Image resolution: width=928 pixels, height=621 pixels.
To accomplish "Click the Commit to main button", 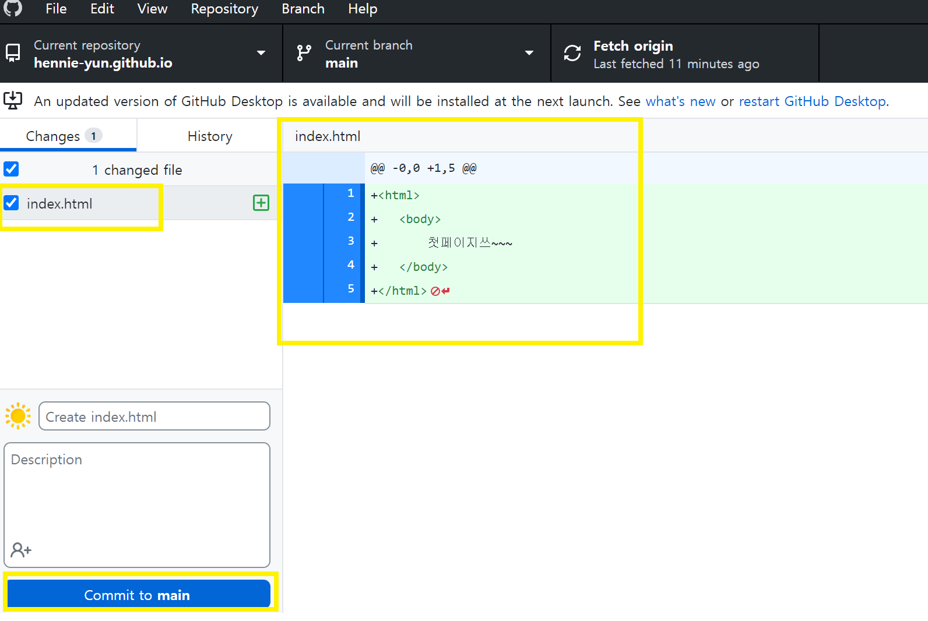I will pos(139,594).
